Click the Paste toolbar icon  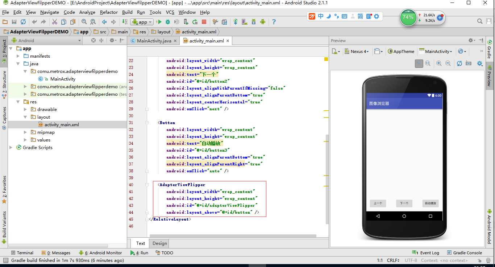coord(72,22)
